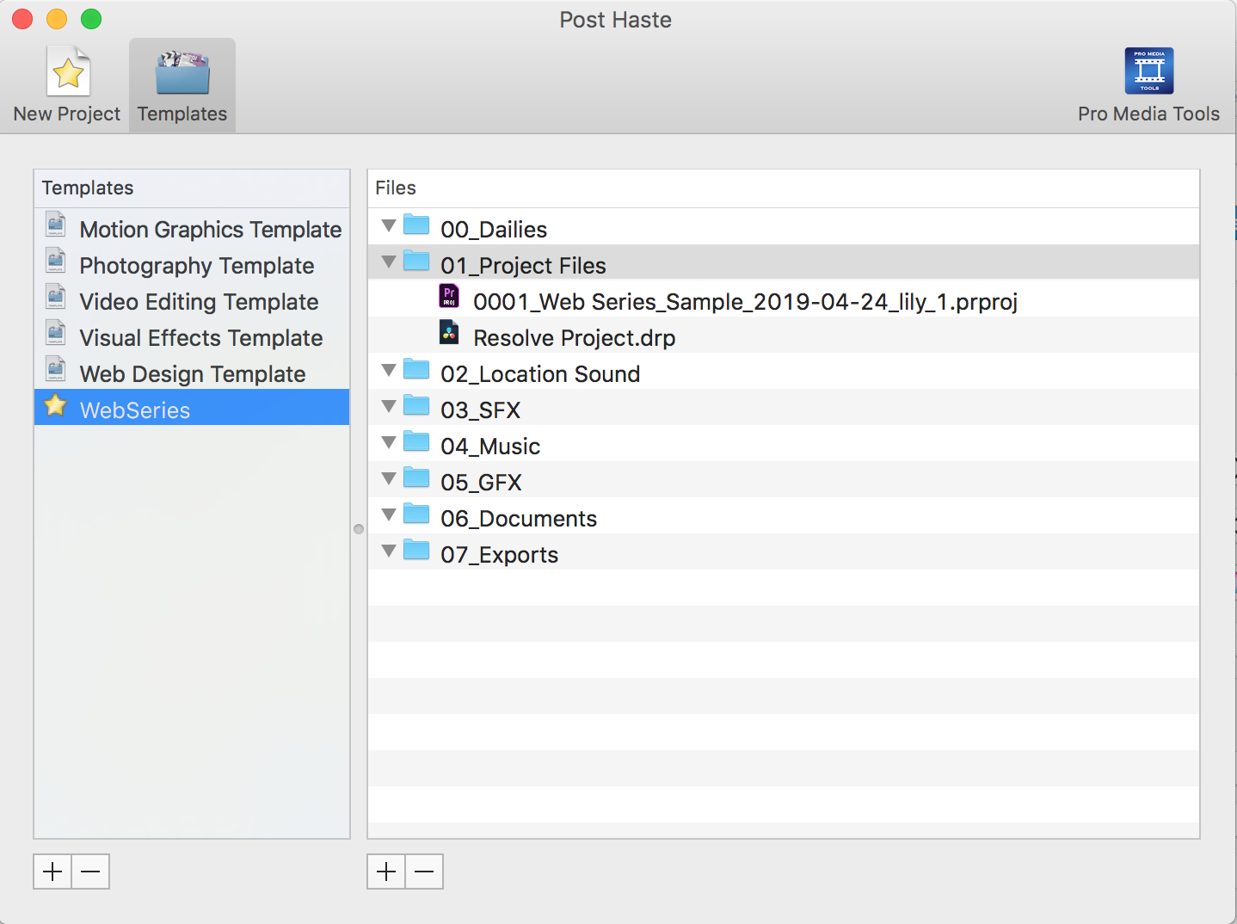Click the 06_Documents folder icon
The height and width of the screenshot is (924, 1237).
pos(416,514)
